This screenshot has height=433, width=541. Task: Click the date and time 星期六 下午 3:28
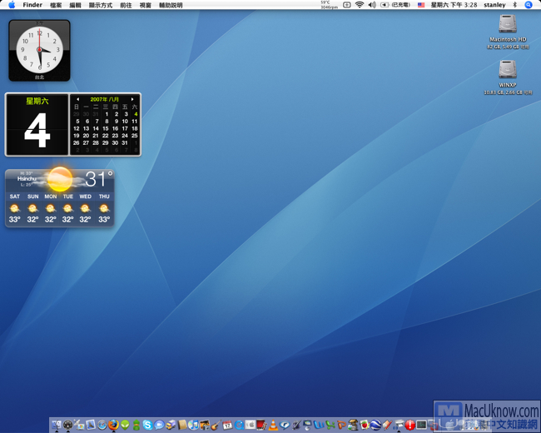tap(454, 5)
